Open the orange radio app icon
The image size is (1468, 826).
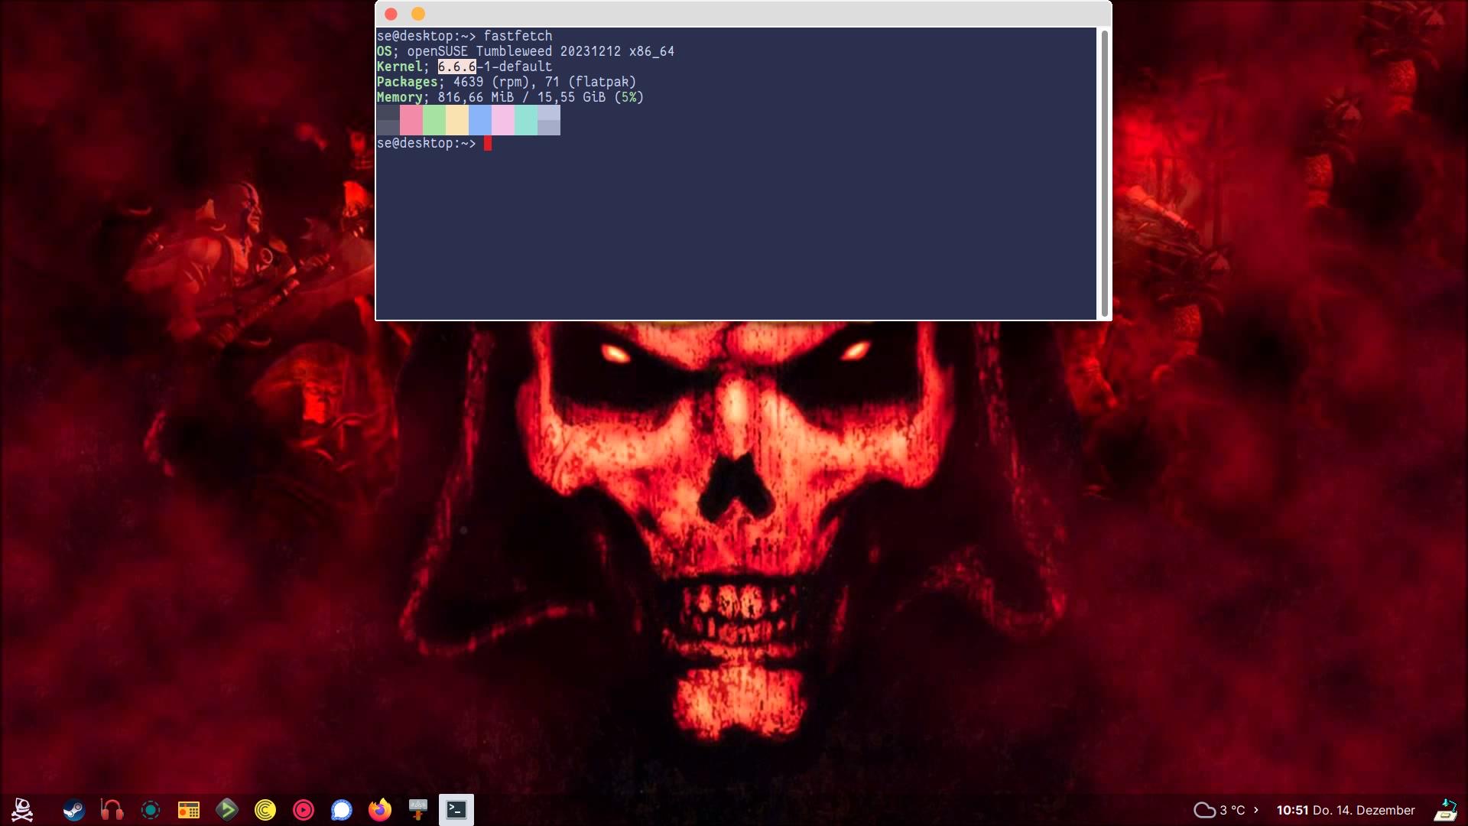tap(189, 809)
